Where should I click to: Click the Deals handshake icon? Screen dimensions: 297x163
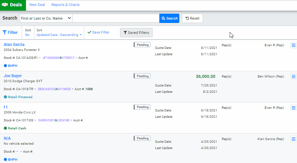tap(5, 5)
